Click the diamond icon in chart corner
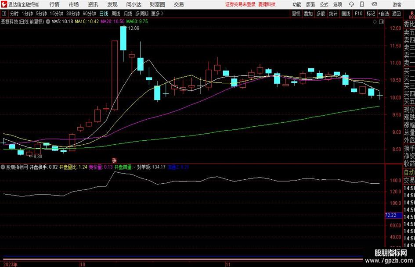415x267 pixels. point(375,22)
